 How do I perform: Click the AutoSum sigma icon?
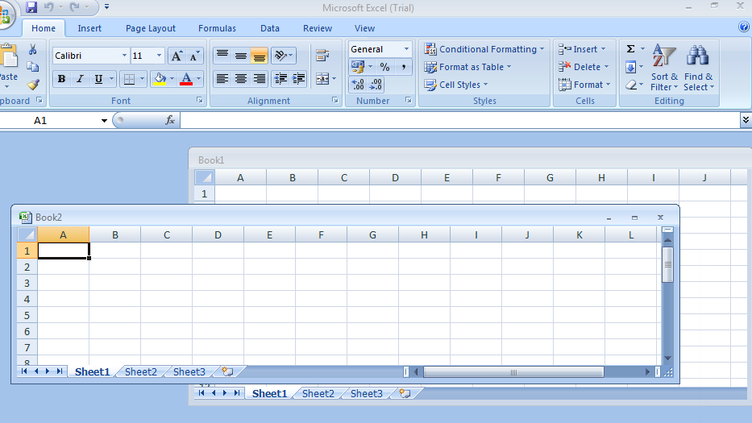coord(630,49)
